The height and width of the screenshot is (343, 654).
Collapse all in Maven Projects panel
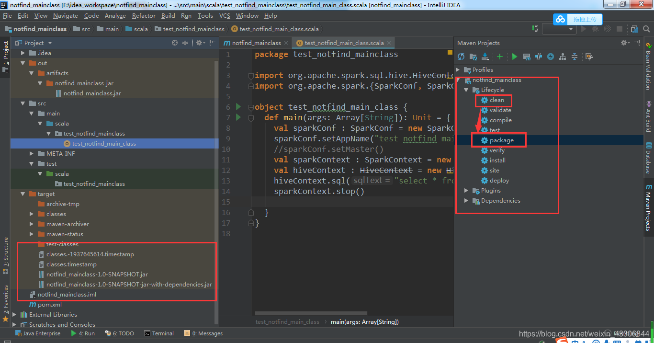[575, 57]
